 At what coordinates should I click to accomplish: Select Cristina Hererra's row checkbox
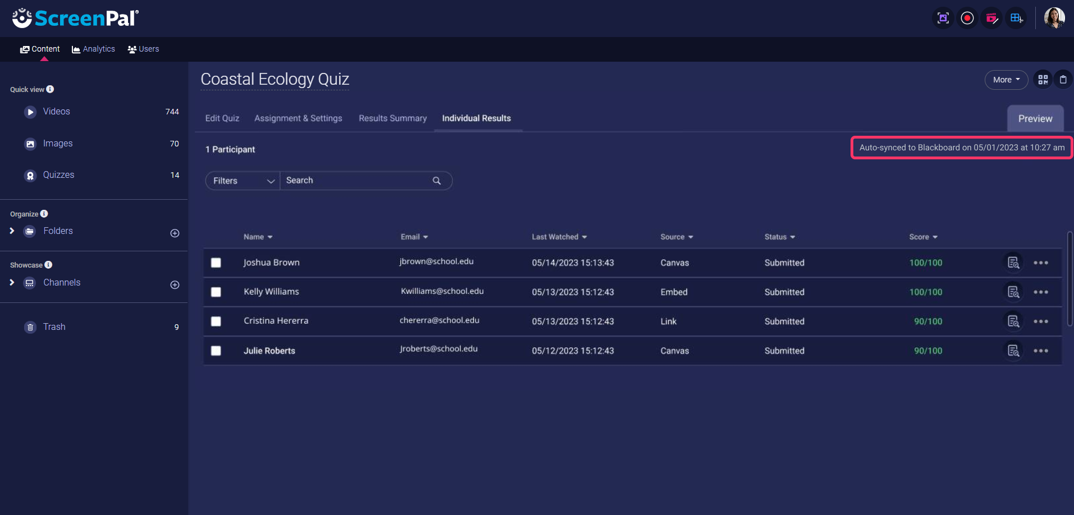(x=216, y=321)
